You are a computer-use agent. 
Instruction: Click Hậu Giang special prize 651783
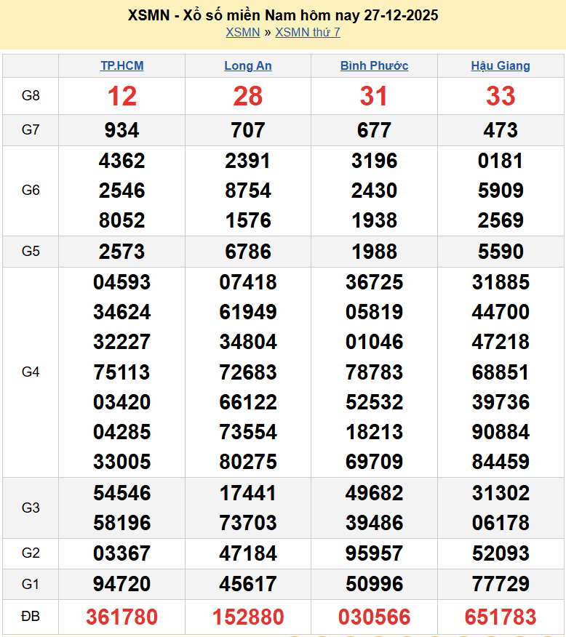501,617
